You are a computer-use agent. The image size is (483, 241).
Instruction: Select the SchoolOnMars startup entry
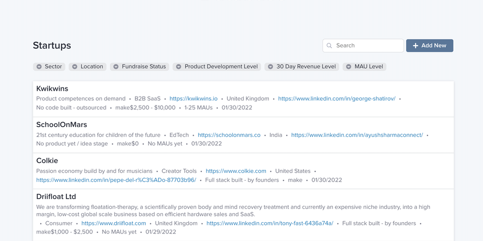pos(62,125)
